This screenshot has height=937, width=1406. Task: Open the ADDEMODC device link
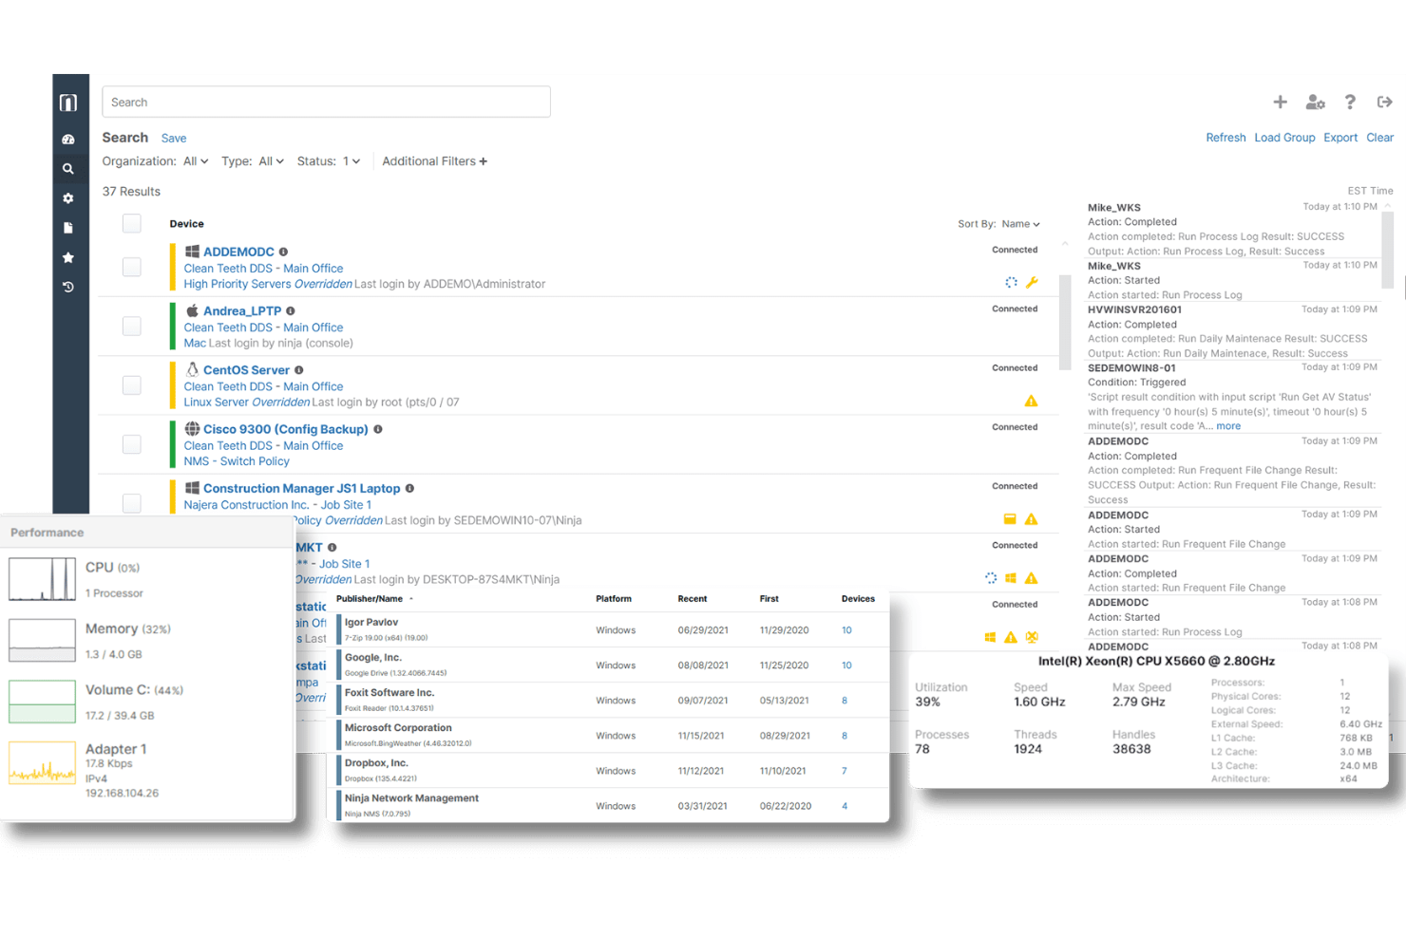coord(238,253)
